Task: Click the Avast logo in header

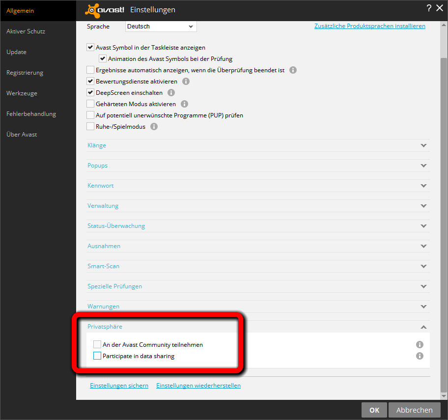Action: tap(105, 11)
